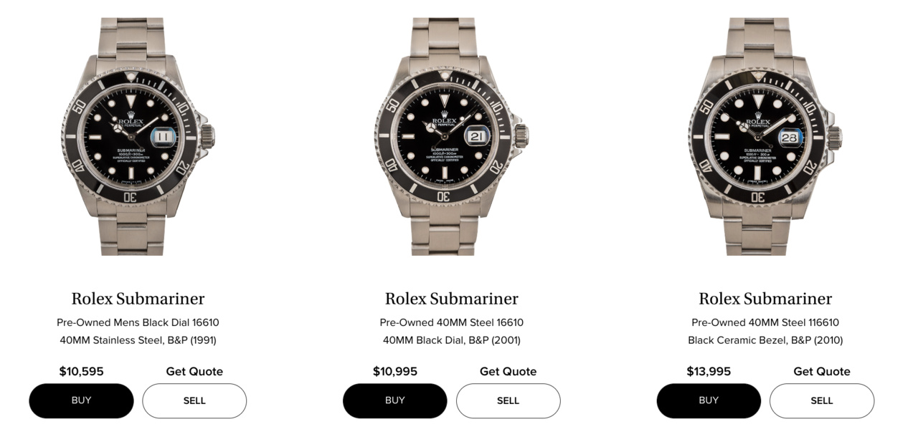
Task: Open the 2001 Submariner watch image
Action: pos(451,136)
